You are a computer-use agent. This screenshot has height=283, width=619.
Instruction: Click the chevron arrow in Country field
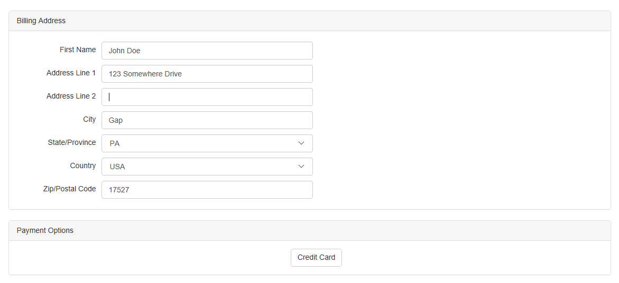(x=301, y=167)
